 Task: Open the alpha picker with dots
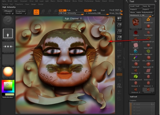pyautogui.click(x=8, y=47)
